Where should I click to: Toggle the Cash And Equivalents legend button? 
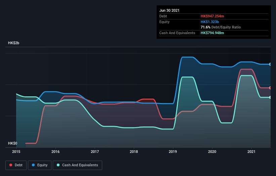pos(77,165)
